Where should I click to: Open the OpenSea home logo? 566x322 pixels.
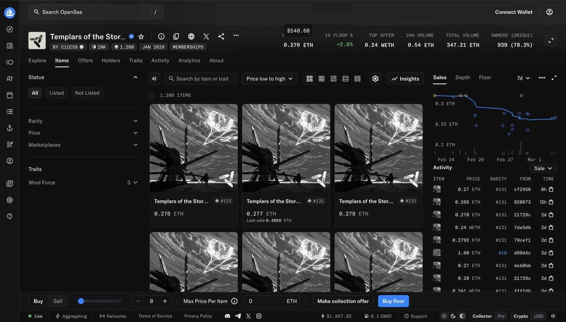9,13
